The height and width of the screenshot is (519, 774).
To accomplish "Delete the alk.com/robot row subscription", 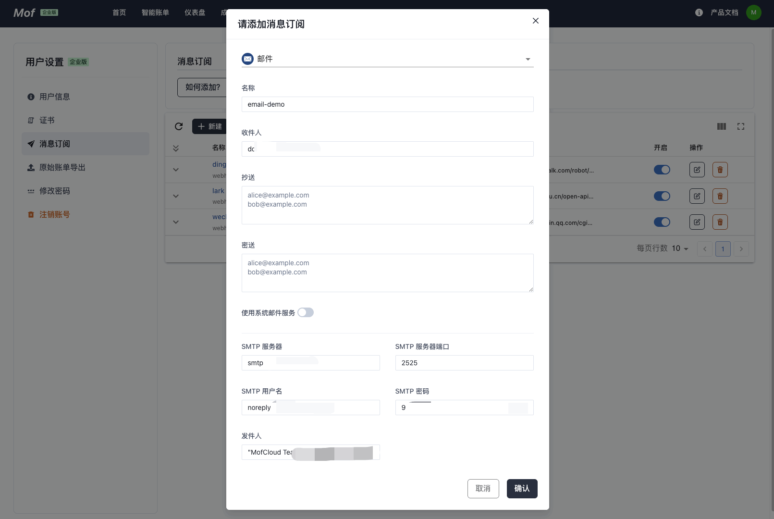I will (720, 170).
